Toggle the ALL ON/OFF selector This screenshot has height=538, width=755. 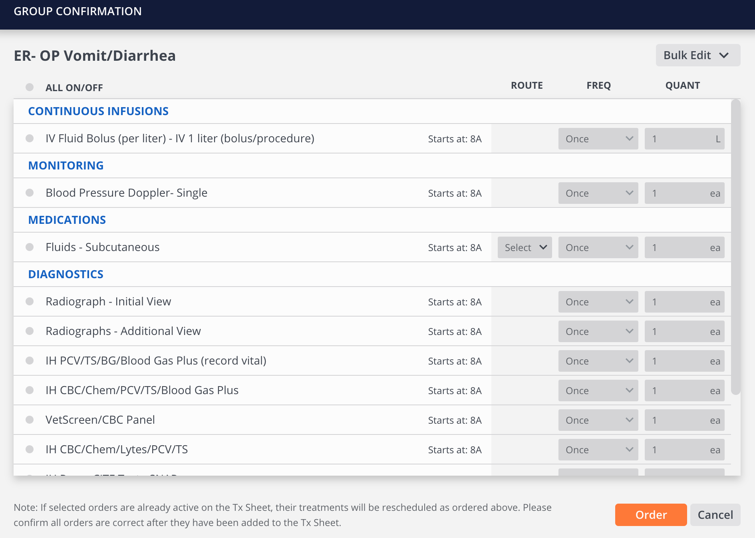point(30,87)
